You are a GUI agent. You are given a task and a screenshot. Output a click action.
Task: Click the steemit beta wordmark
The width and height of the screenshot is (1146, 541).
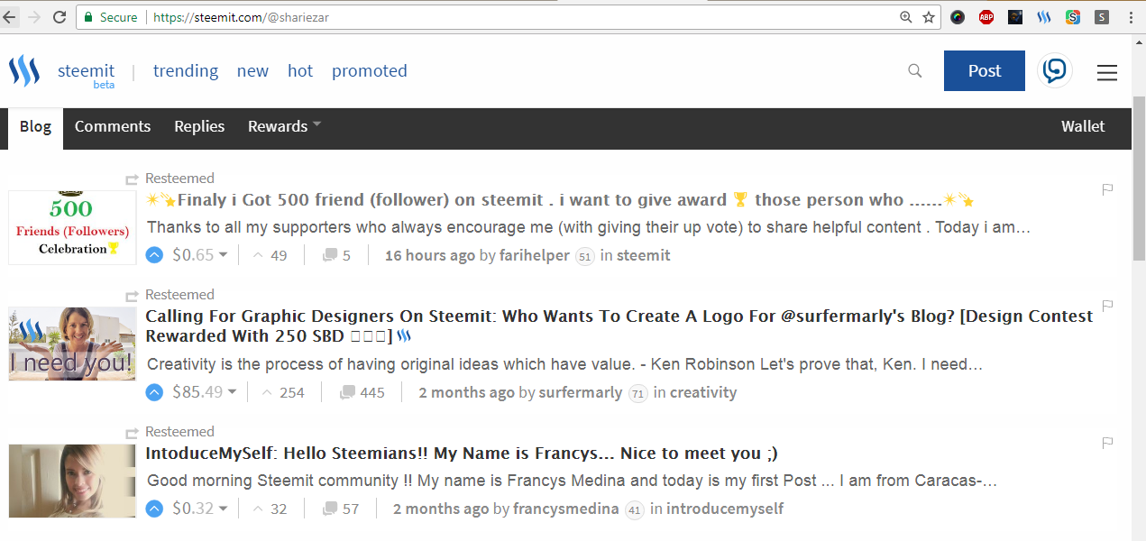click(x=86, y=74)
